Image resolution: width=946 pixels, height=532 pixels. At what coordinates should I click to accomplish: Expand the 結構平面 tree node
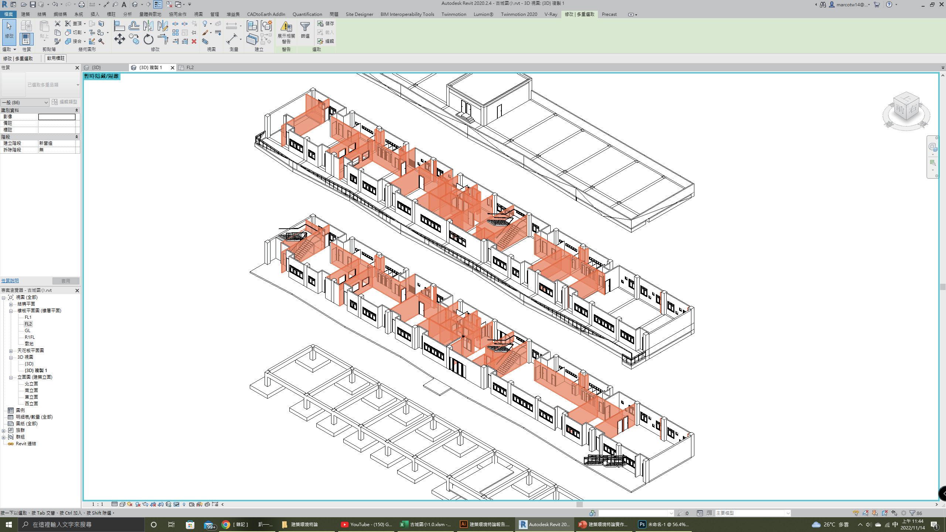point(11,304)
